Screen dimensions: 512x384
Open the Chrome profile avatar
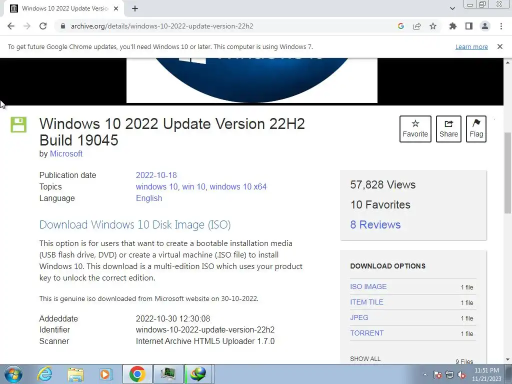[x=485, y=26]
